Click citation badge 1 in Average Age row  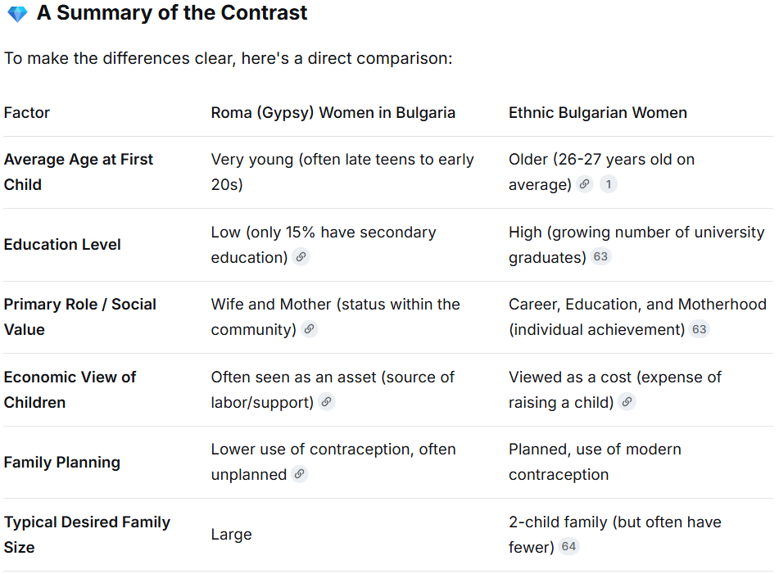click(x=608, y=184)
